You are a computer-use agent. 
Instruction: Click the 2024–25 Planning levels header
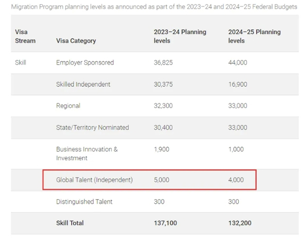(x=254, y=36)
